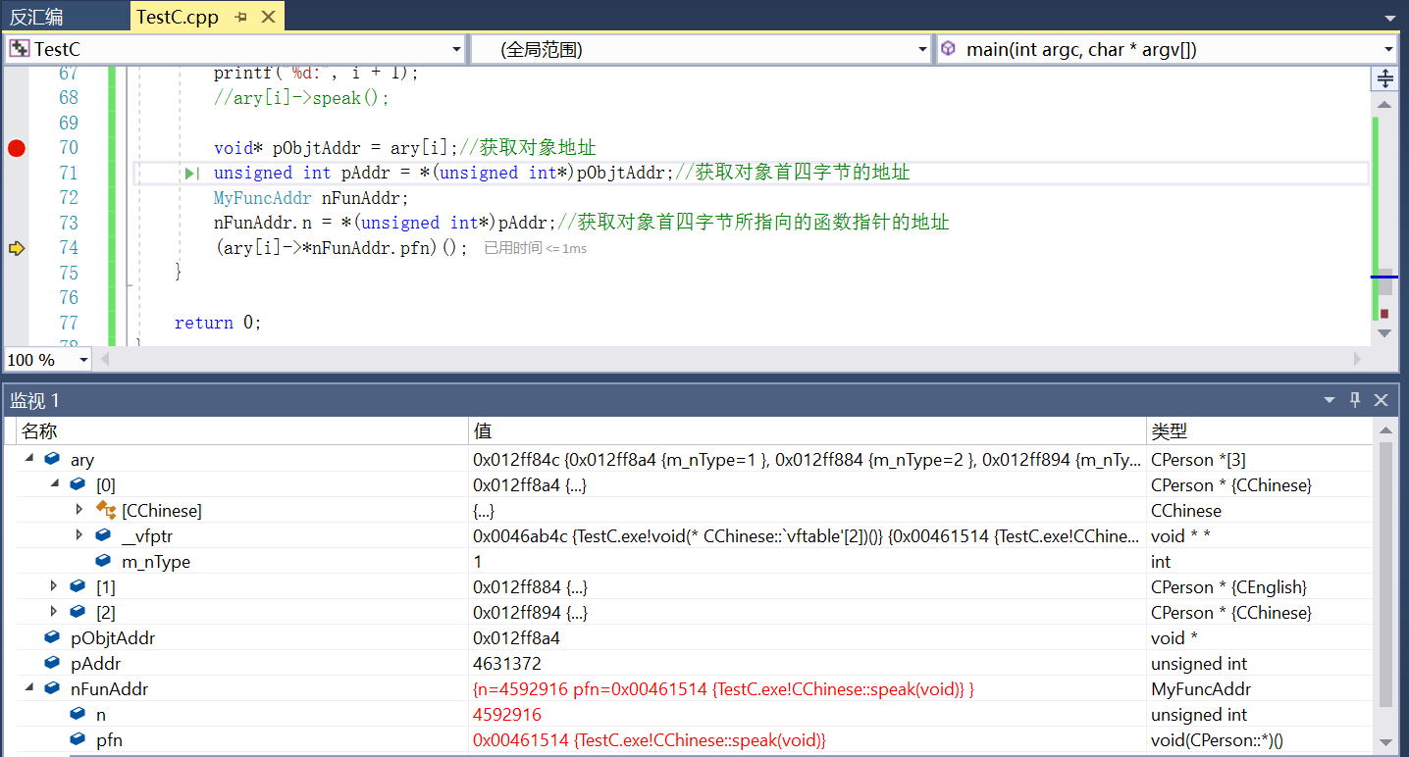Expand the [2] array element
The image size is (1409, 757).
[54, 612]
